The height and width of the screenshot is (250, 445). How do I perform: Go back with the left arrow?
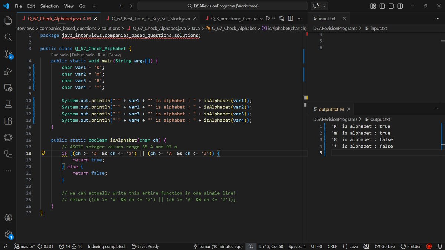(x=121, y=6)
